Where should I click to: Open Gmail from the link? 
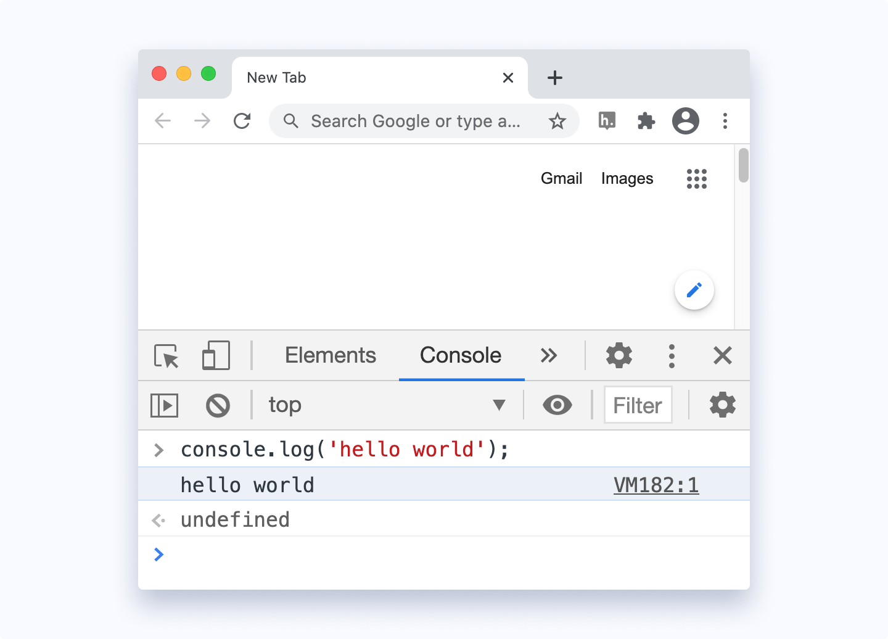click(561, 178)
